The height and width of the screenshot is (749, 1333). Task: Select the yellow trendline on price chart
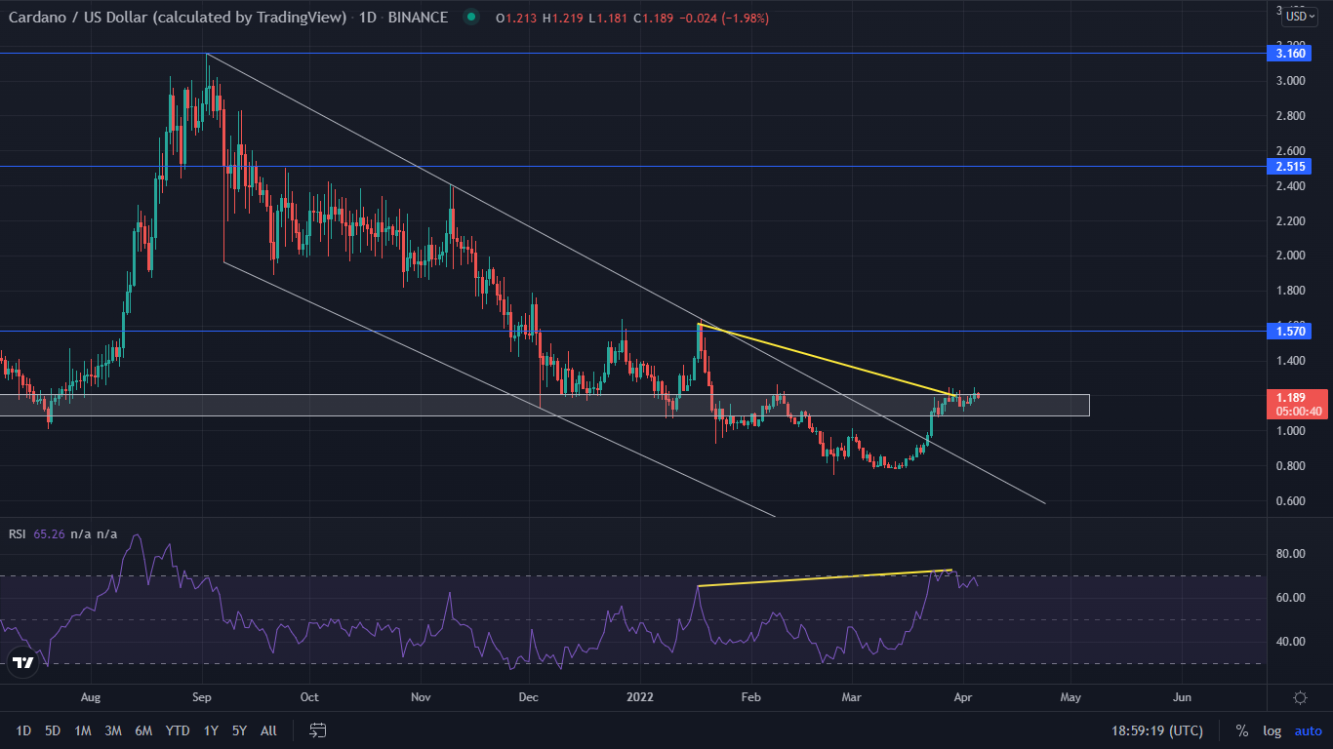(x=827, y=360)
